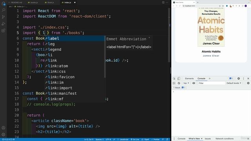Switch to books.js editor tab
This screenshot has width=251, height=141.
tap(33, 2)
